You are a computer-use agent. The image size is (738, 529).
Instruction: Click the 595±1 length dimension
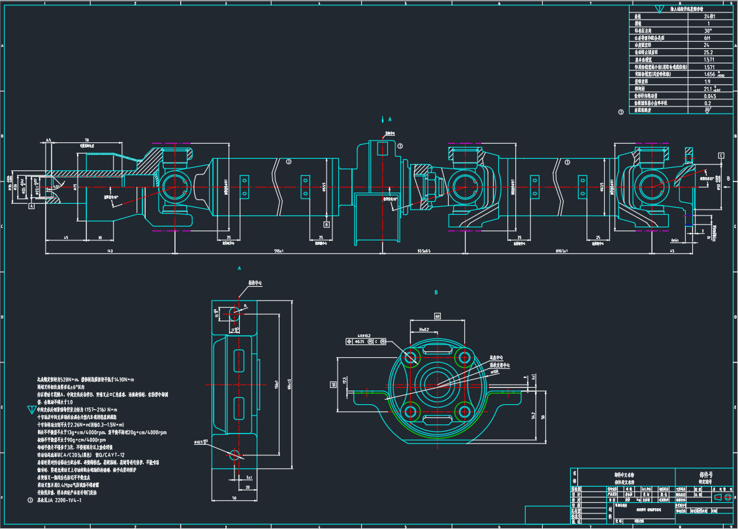pos(279,251)
